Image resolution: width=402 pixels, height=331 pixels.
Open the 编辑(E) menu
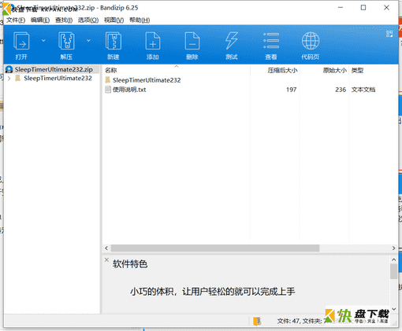(x=40, y=20)
